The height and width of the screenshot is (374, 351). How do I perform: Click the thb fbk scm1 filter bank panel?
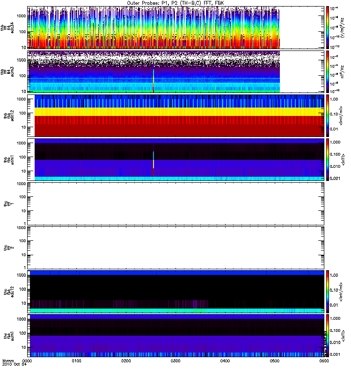click(176, 159)
